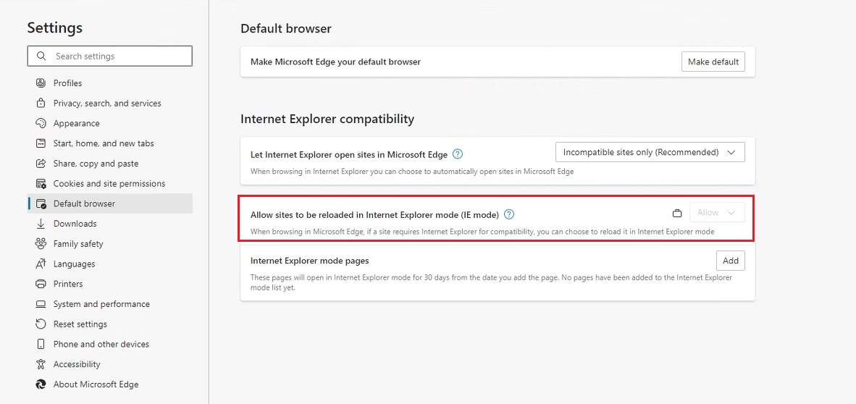The height and width of the screenshot is (404, 856).
Task: Click Add button for Internet Explorer mode pages
Action: point(731,261)
